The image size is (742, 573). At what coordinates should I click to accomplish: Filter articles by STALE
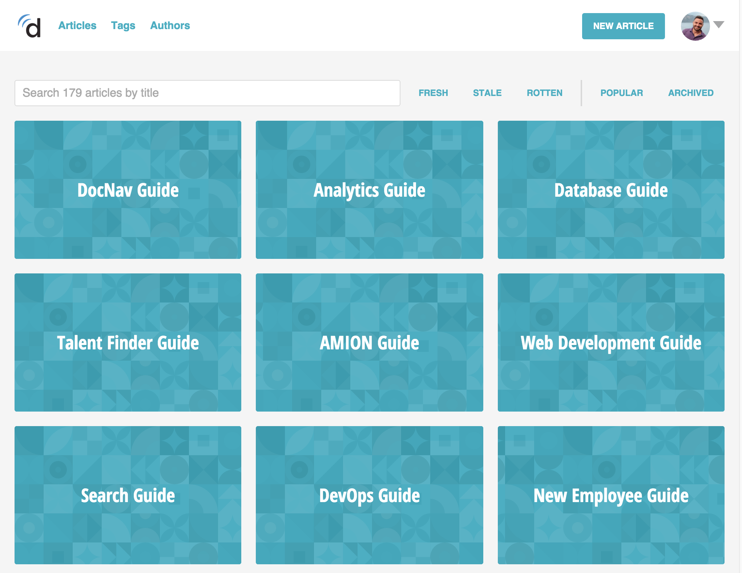tap(487, 93)
